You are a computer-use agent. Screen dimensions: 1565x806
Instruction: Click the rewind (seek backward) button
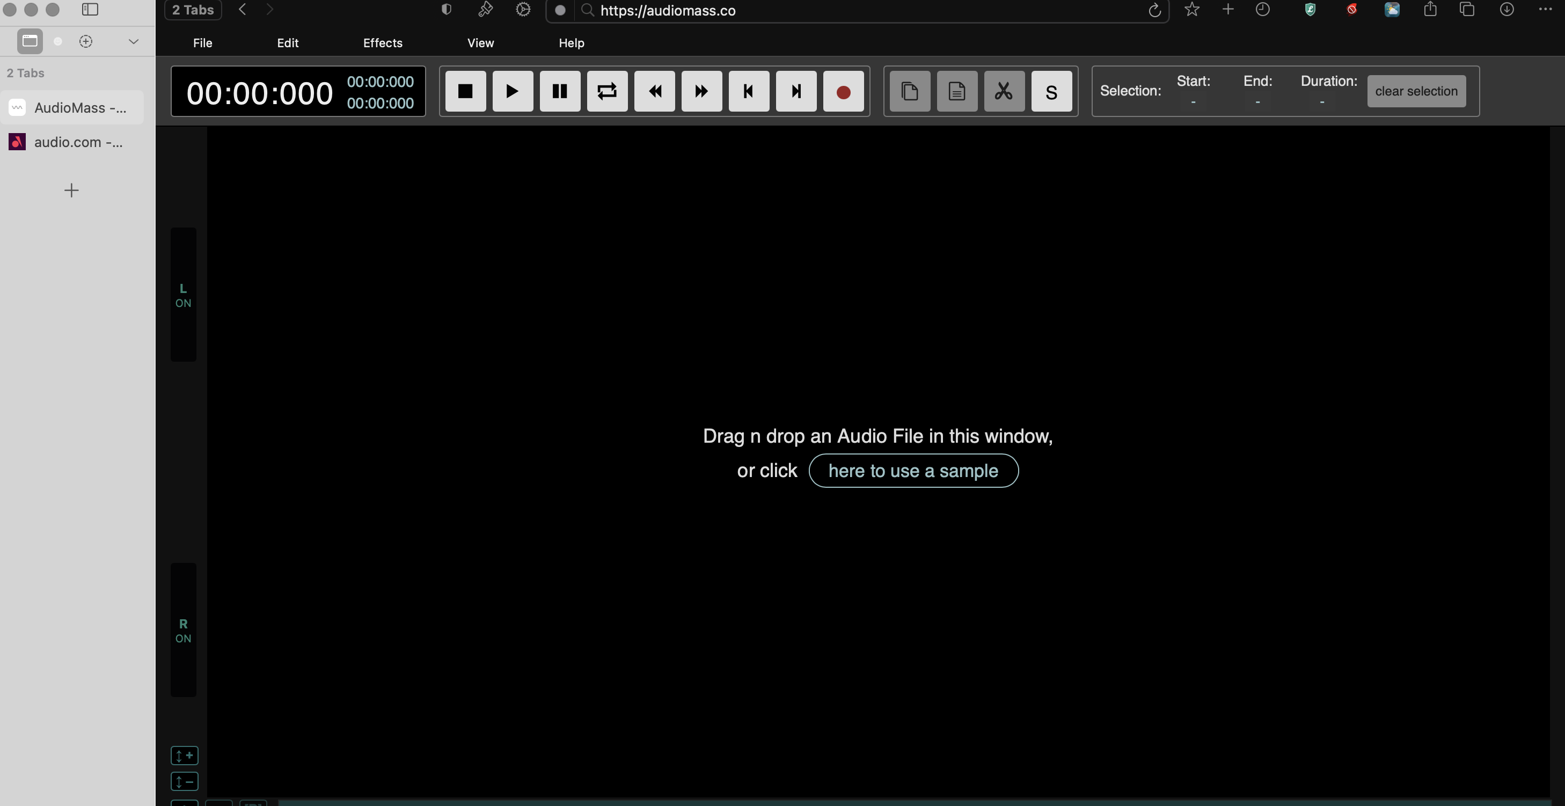(654, 91)
